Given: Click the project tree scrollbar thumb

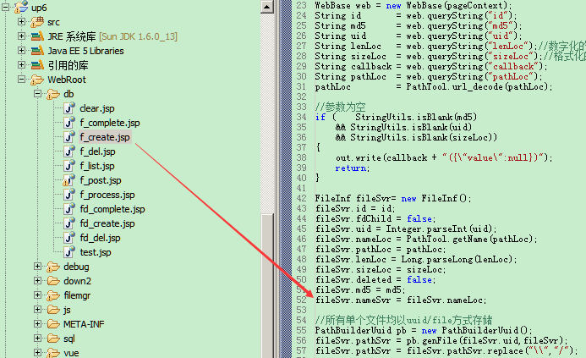Looking at the screenshot, I should (267, 286).
